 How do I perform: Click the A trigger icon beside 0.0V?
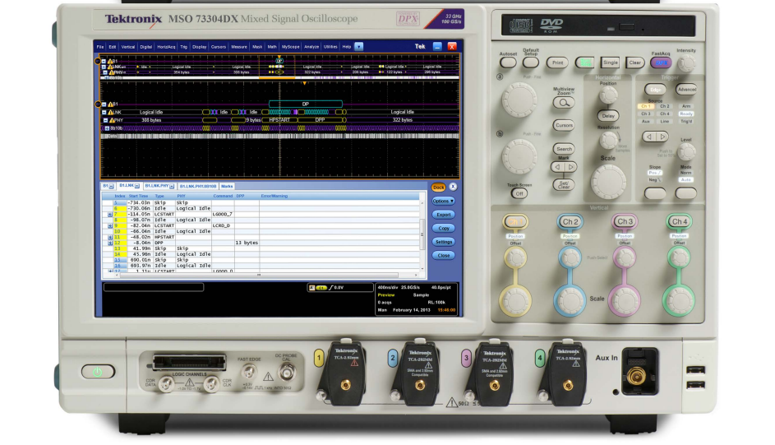tap(311, 287)
